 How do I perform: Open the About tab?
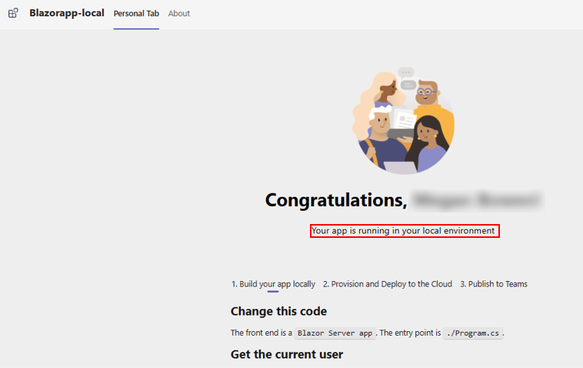pos(179,13)
